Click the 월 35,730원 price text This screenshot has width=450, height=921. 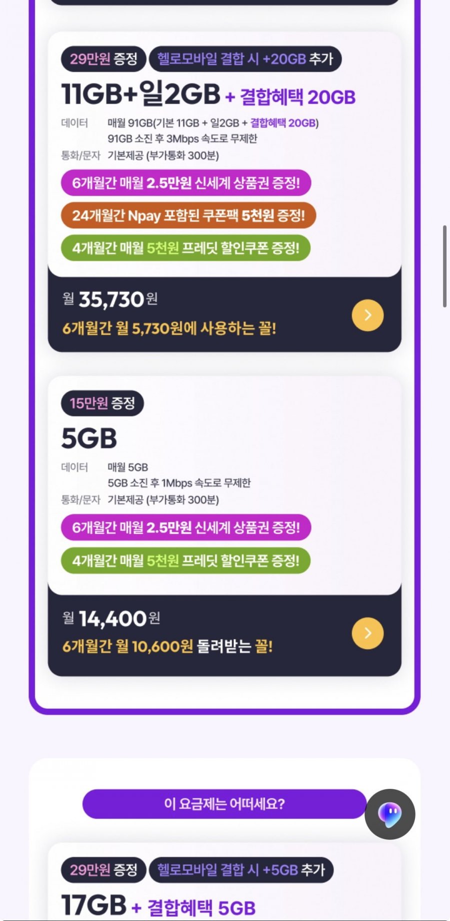(110, 299)
